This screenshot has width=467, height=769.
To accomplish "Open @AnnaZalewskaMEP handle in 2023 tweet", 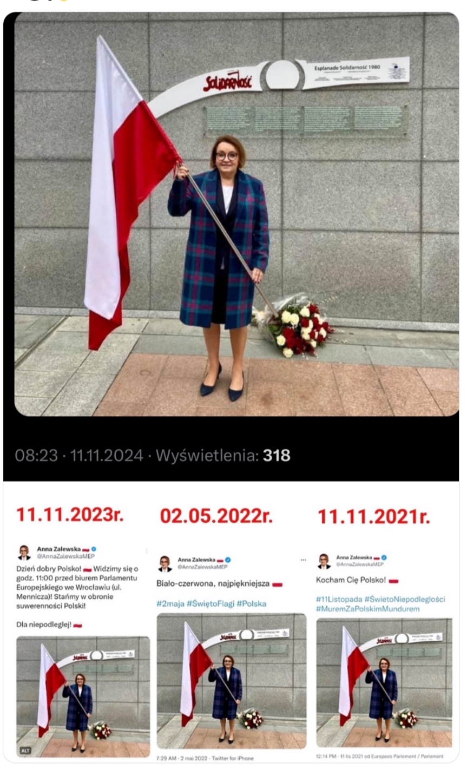I will pyautogui.click(x=65, y=556).
